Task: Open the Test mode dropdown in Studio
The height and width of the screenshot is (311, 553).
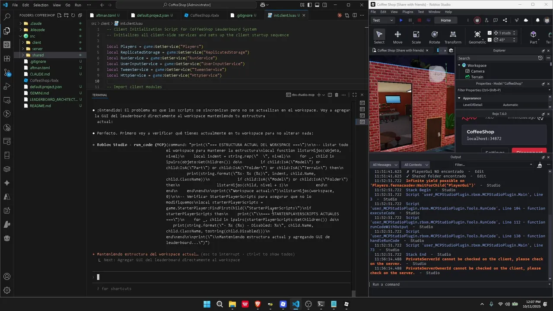Action: tap(383, 20)
